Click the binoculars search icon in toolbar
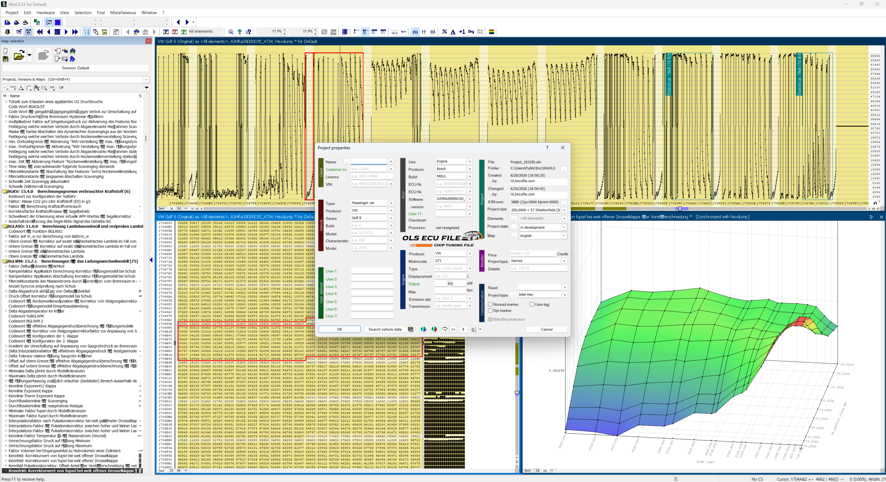Screen dimensions: 886x482 pyautogui.click(x=137, y=32)
